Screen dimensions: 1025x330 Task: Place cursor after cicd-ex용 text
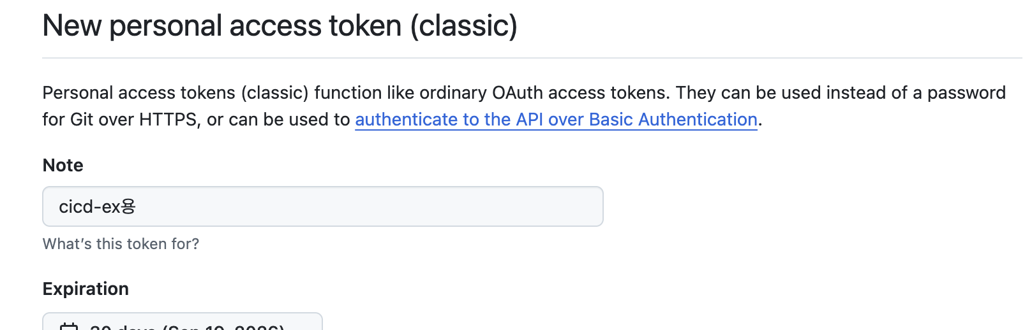pos(137,206)
